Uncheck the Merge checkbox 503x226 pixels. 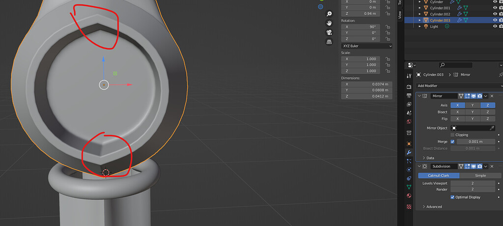pyautogui.click(x=452, y=141)
